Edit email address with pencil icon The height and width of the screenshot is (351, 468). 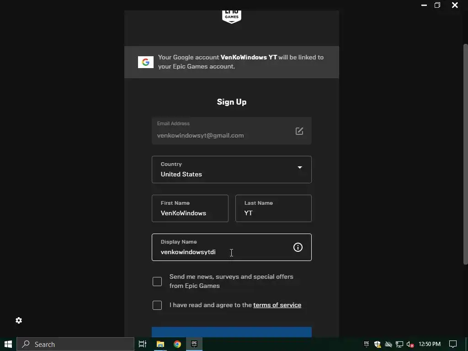pyautogui.click(x=299, y=131)
